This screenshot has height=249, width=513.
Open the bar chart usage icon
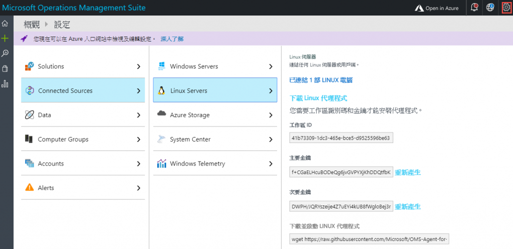(5, 84)
